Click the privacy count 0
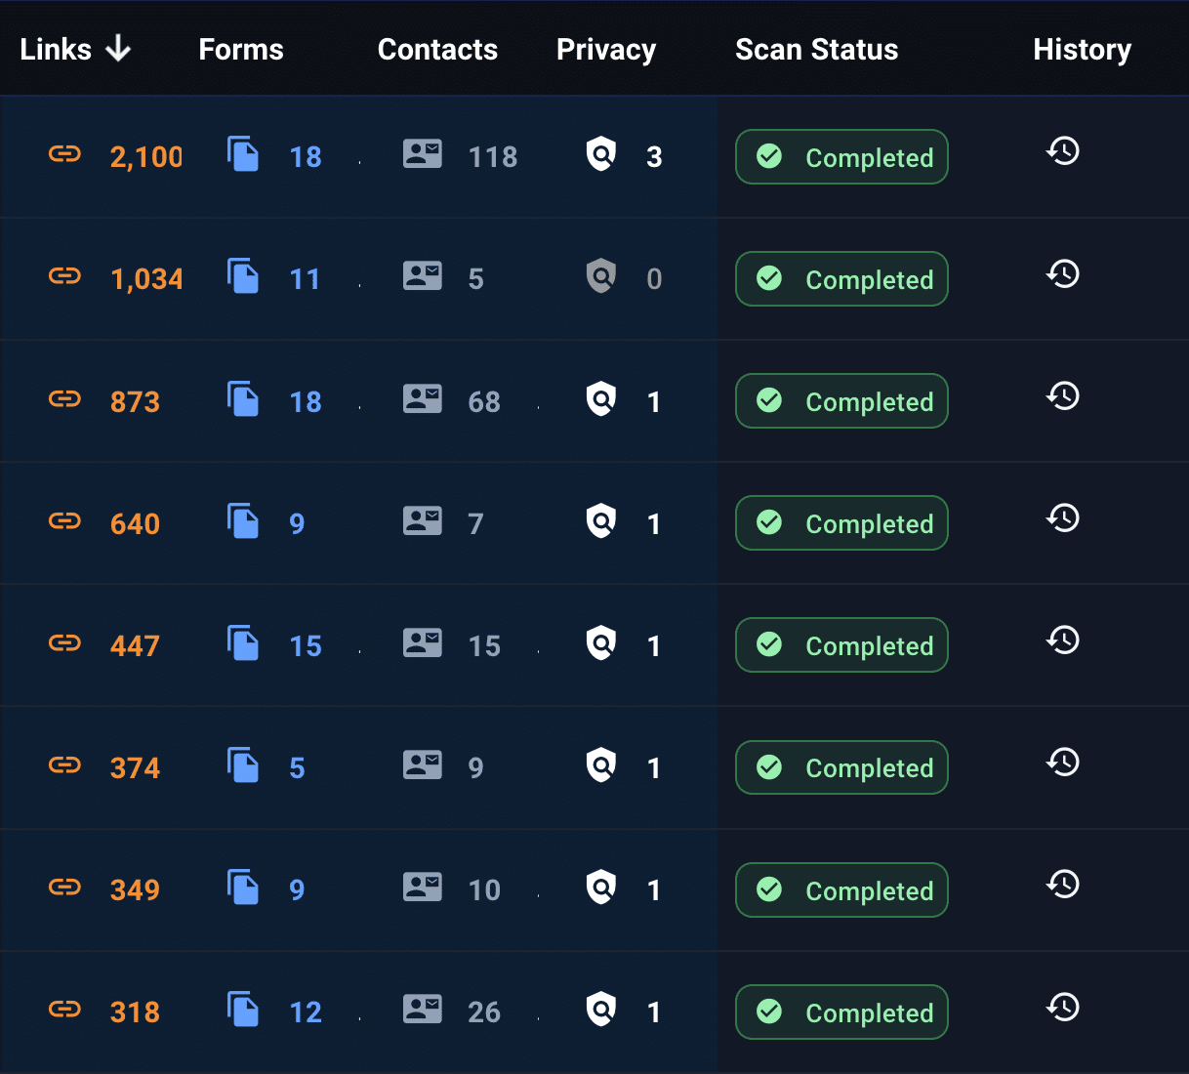Viewport: 1189px width, 1074px height. click(x=654, y=280)
